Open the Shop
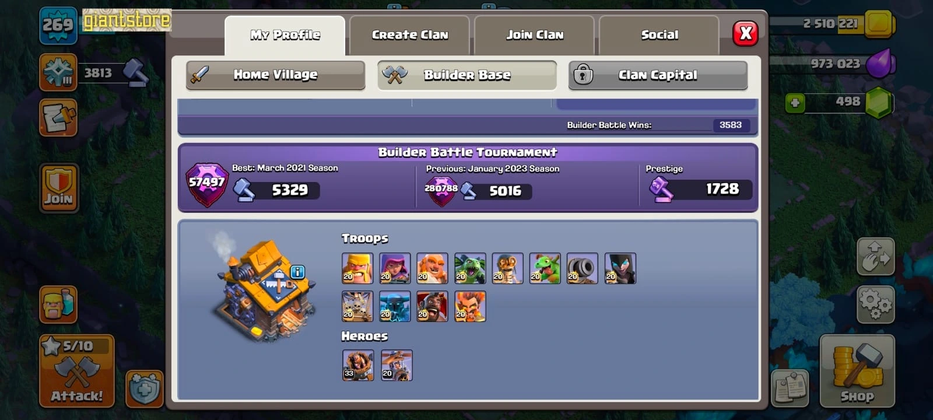The image size is (933, 420). pos(857,371)
